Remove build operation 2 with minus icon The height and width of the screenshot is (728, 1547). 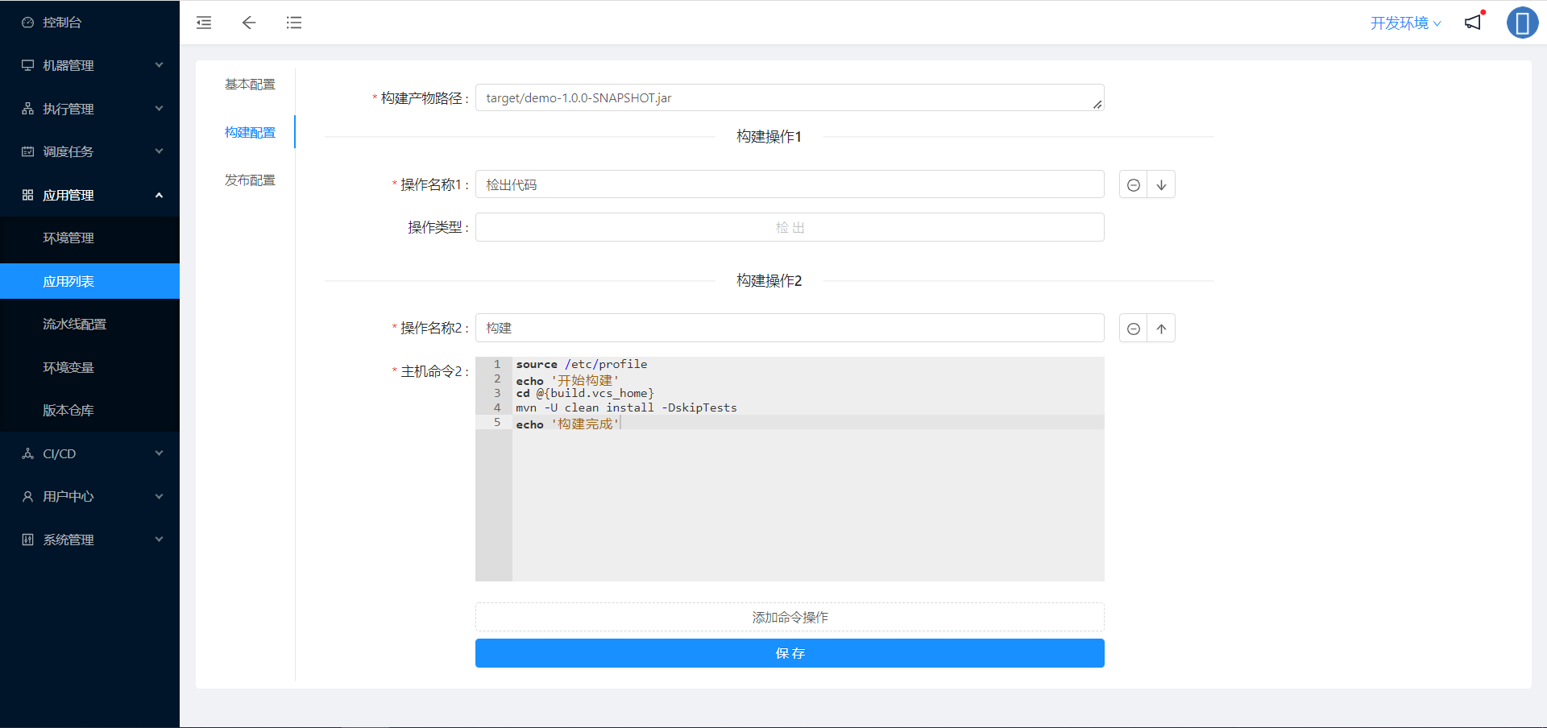tap(1134, 328)
